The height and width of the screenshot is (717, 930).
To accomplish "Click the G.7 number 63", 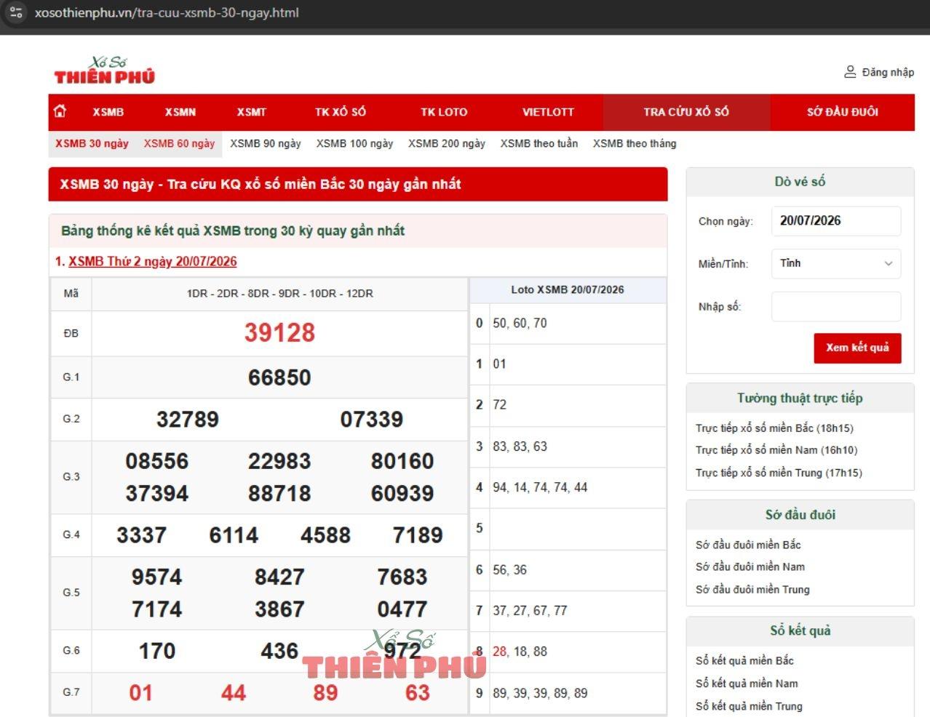I will (418, 692).
